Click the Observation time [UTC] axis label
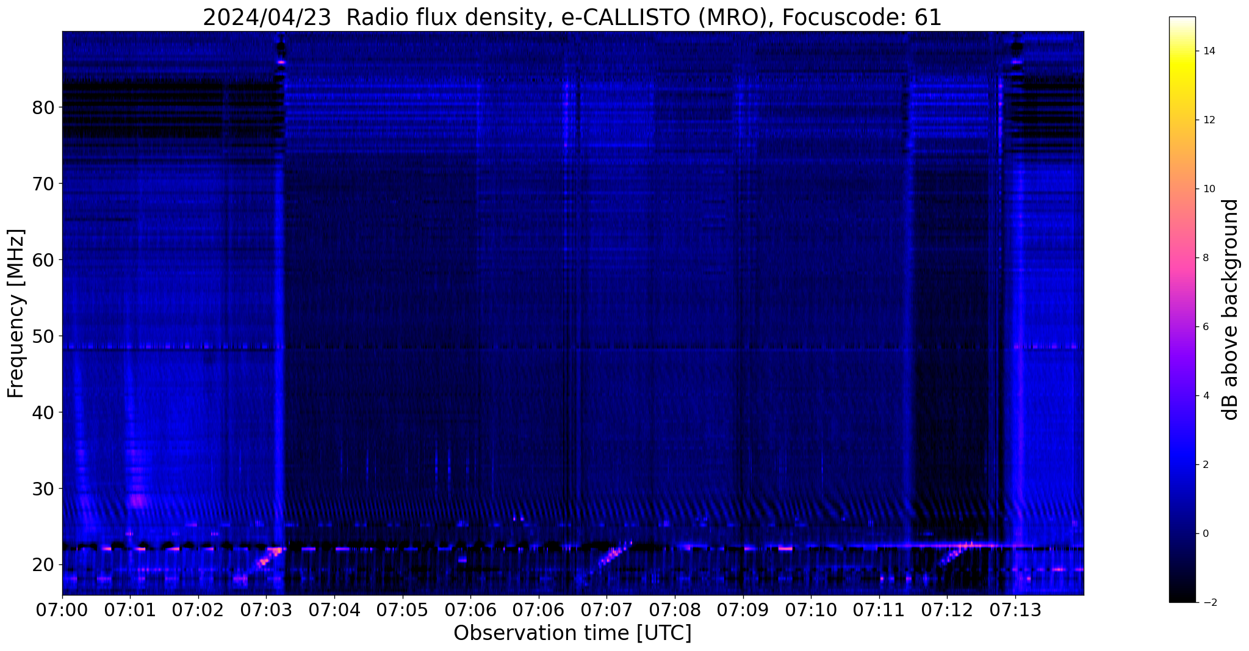Screen dimensions: 1249x651 pyautogui.click(x=572, y=633)
